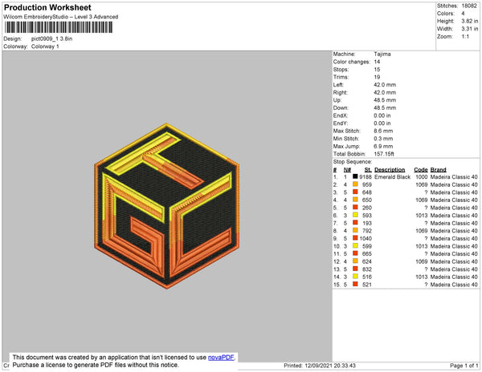Select 'Emerald Black' description in row 1
Image resolution: width=482 pixels, height=372 pixels.
point(392,177)
